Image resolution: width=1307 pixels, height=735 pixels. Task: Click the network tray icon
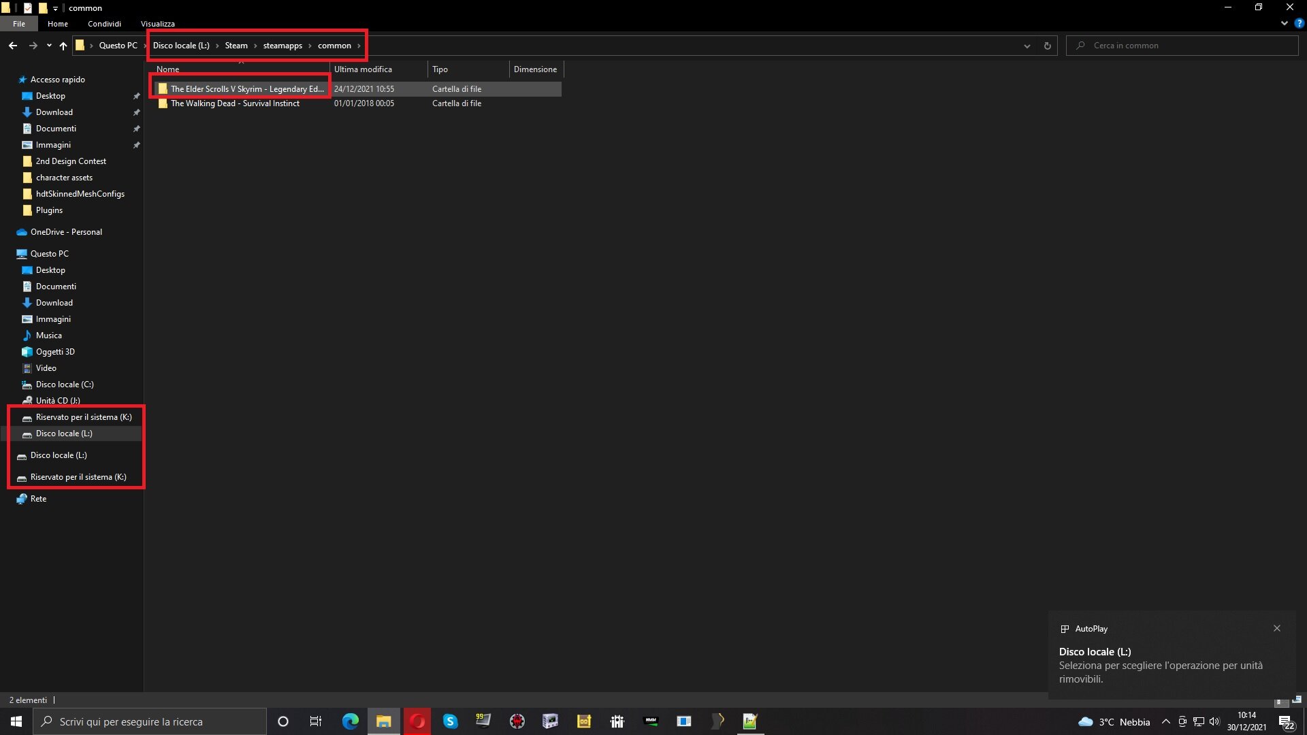click(x=1199, y=721)
